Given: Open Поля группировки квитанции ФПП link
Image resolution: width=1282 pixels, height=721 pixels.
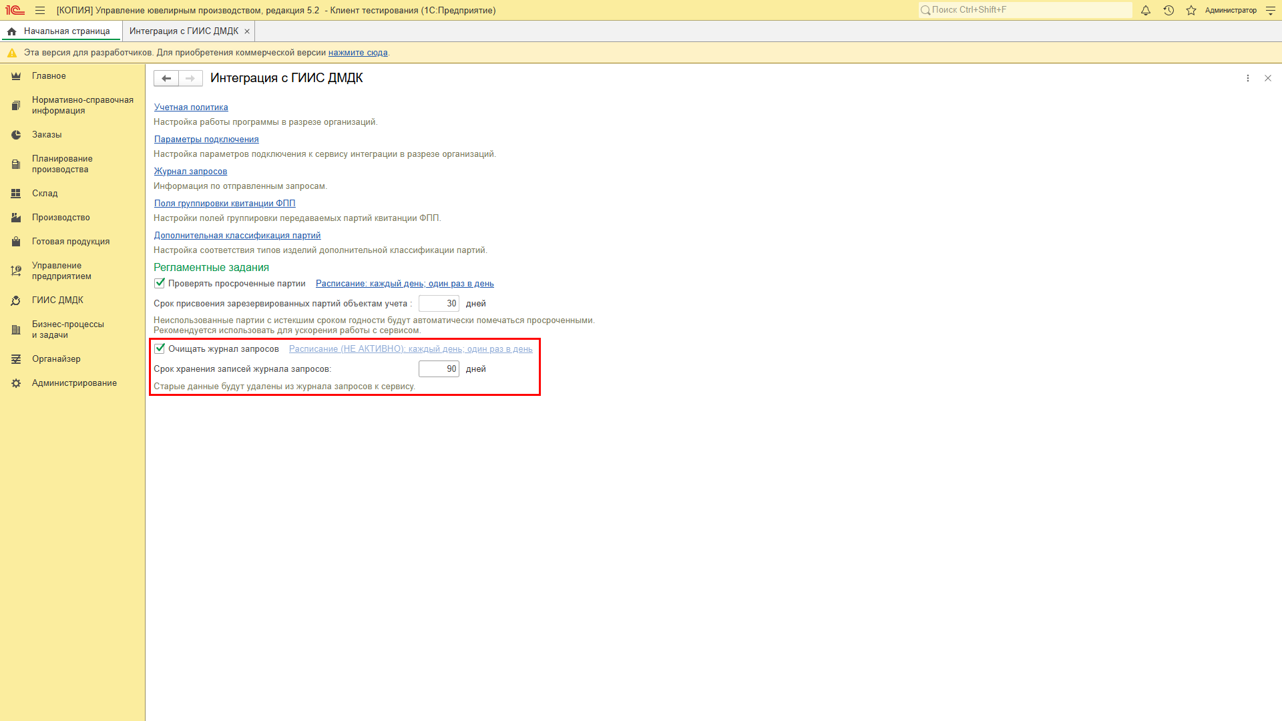Looking at the screenshot, I should coord(224,204).
